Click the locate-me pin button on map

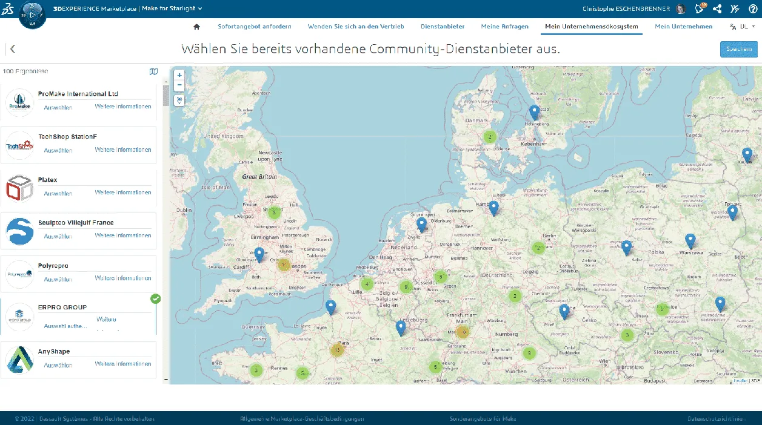tap(179, 100)
